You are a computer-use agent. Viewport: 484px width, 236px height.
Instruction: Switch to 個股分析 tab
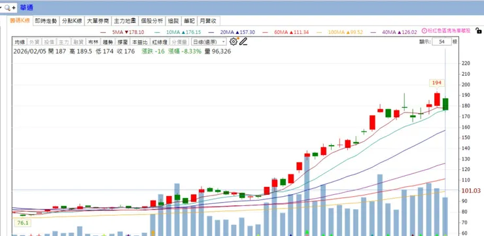coord(152,21)
